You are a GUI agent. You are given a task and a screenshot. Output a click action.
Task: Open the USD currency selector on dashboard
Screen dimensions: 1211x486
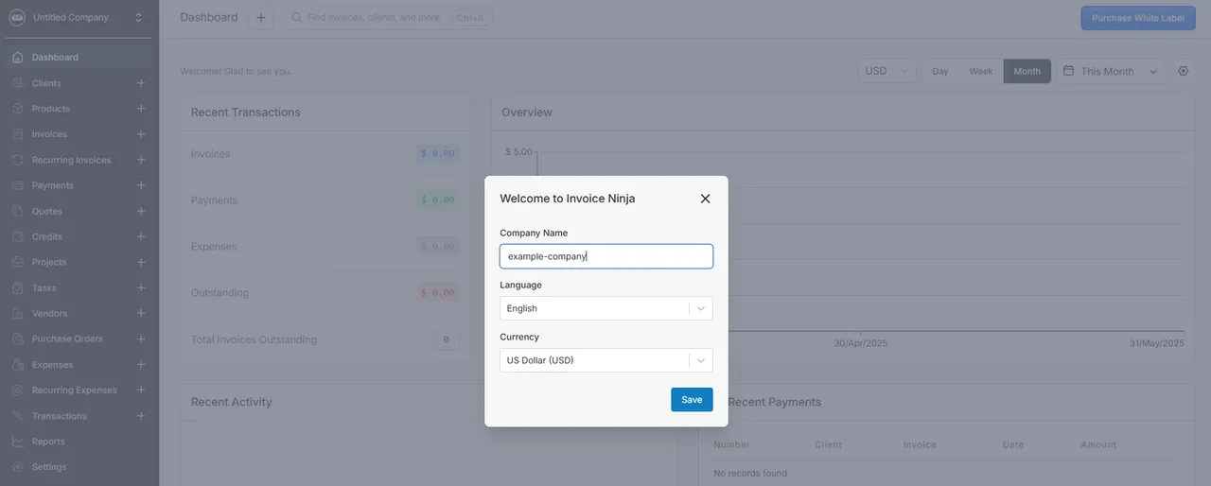pyautogui.click(x=887, y=71)
